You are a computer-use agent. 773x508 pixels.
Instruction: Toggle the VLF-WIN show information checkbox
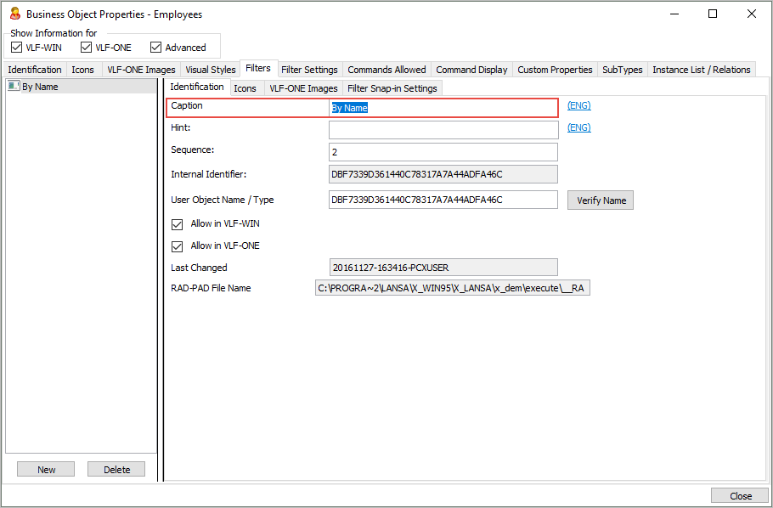(x=17, y=48)
